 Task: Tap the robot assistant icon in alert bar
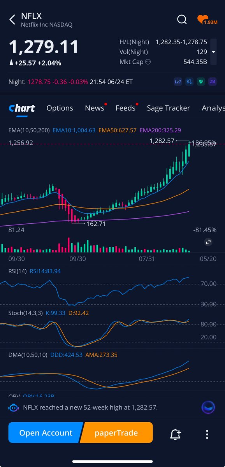(x=14, y=408)
